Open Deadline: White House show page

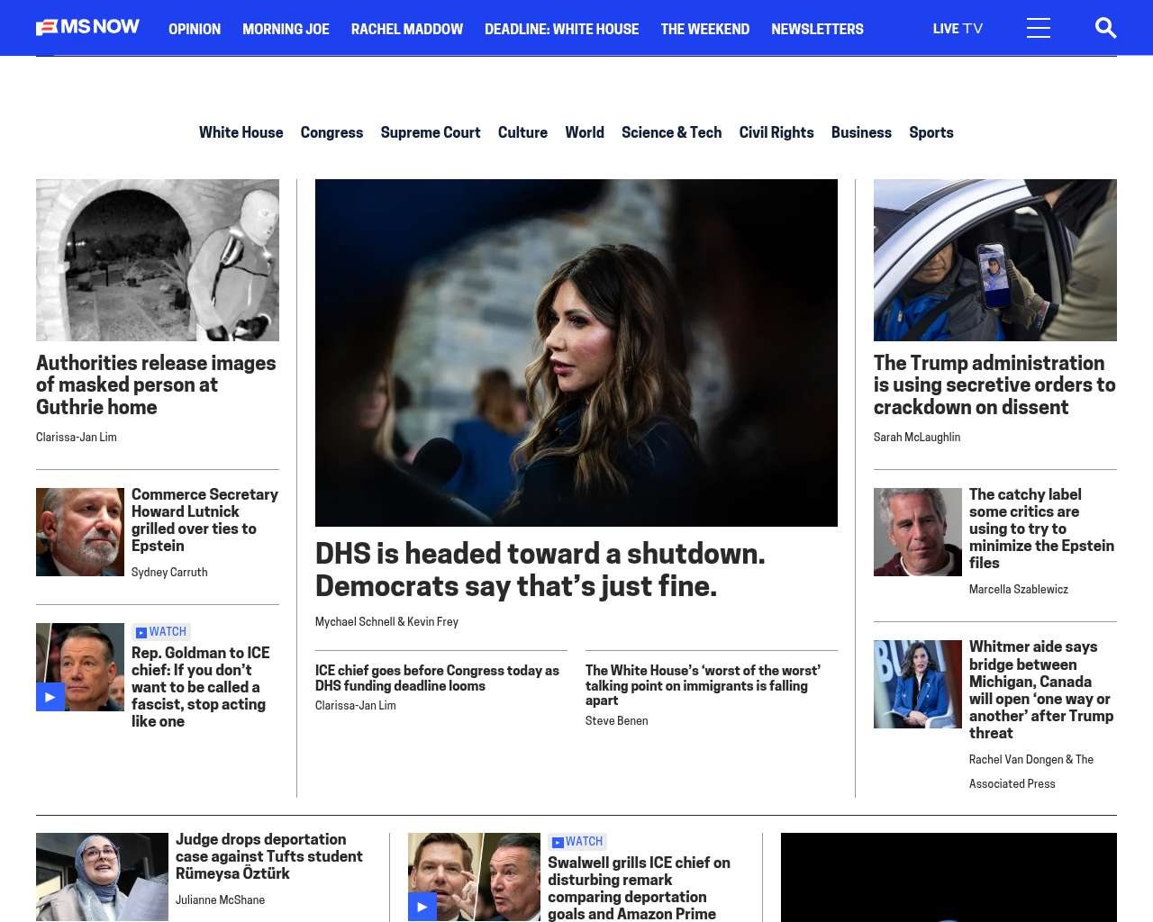coord(561,29)
